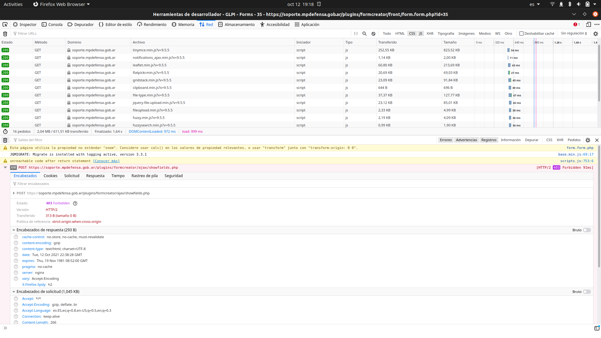Enable the Deshabilitar caché checkbox
601x338 pixels.
click(x=522, y=33)
